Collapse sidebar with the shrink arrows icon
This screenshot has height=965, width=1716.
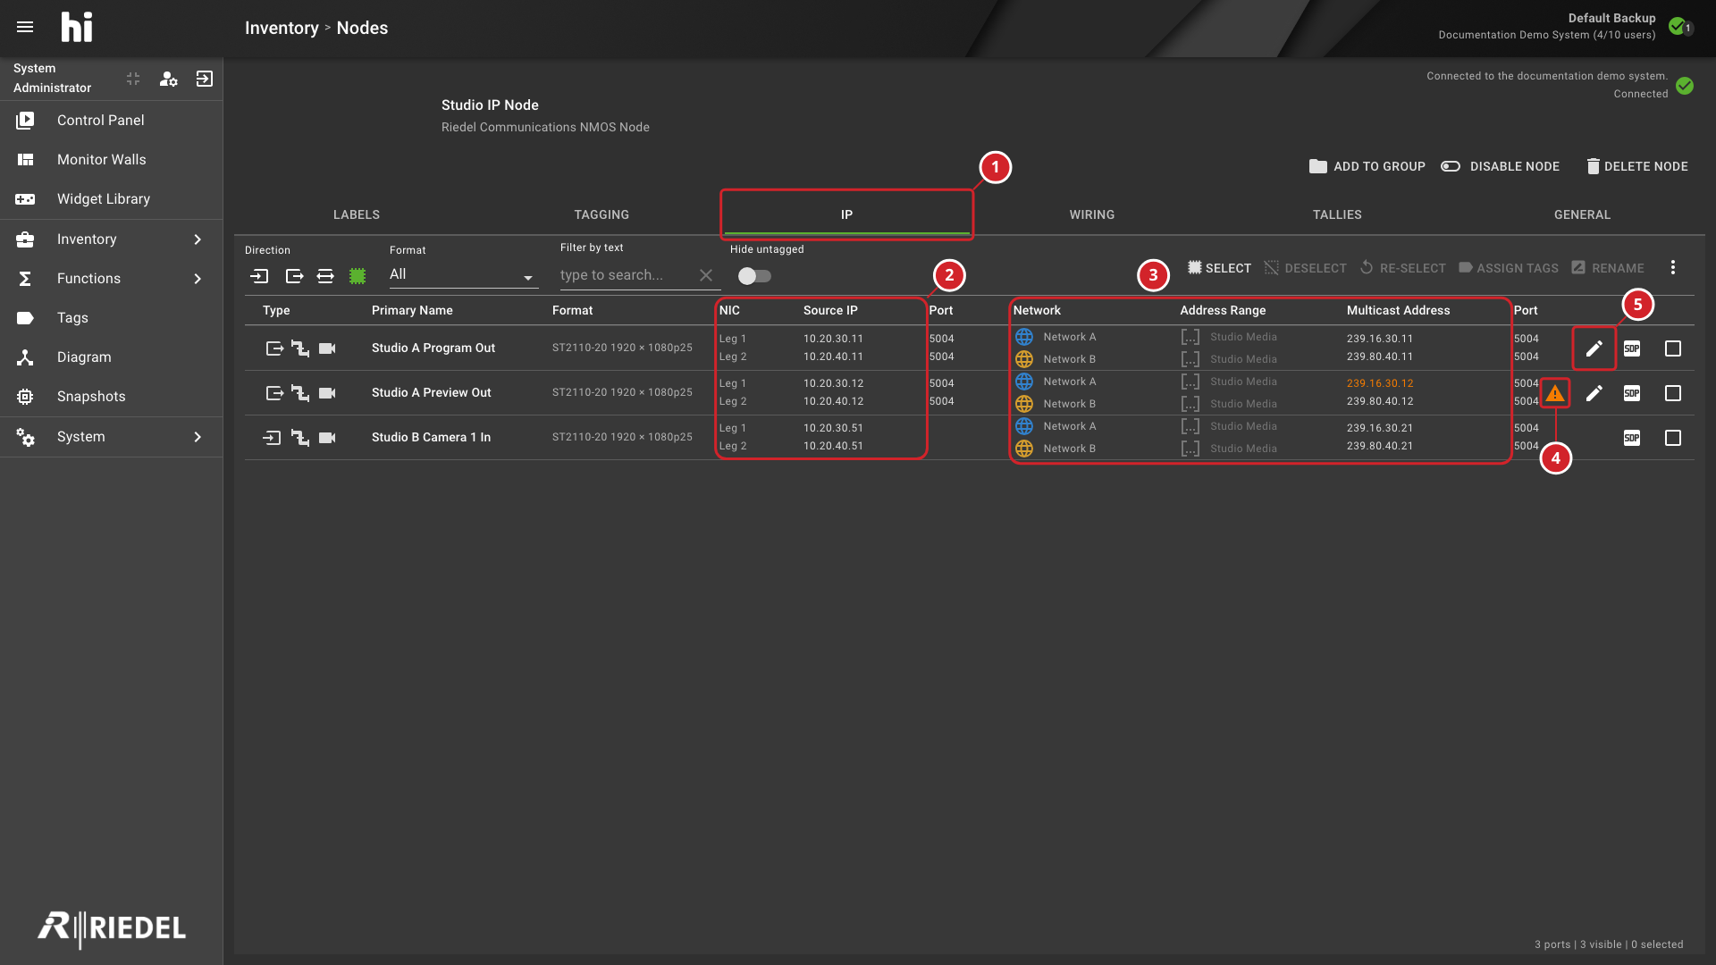click(133, 79)
